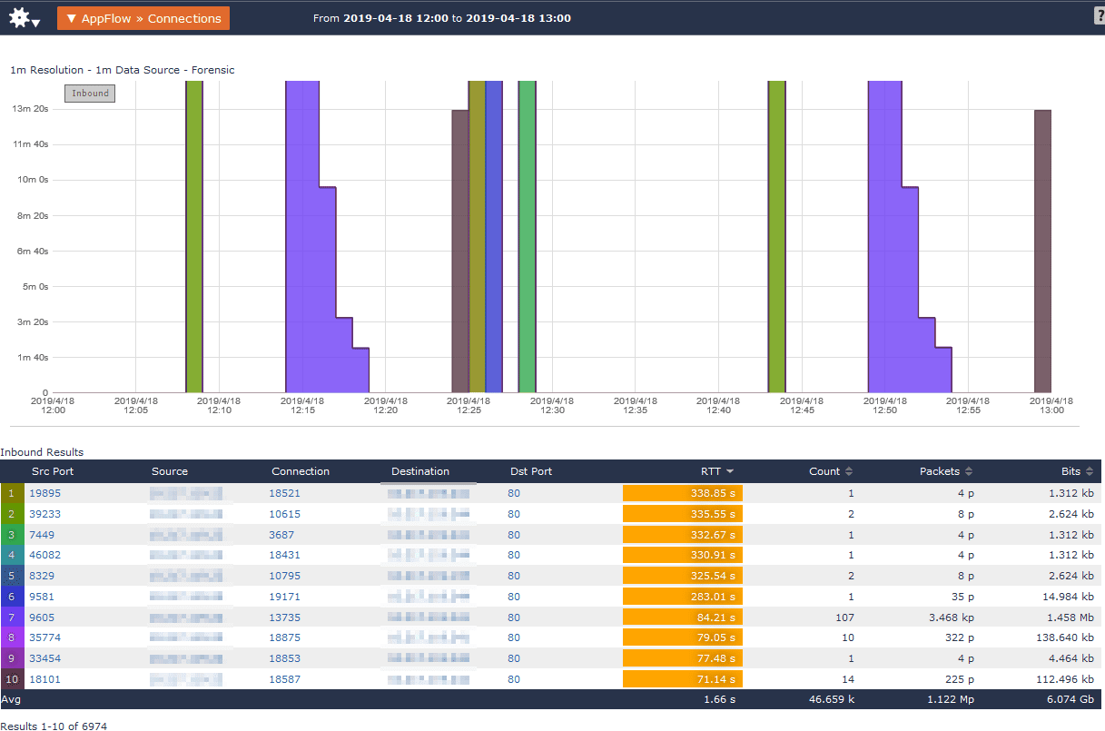Click Source column header
The width and height of the screenshot is (1105, 731).
point(170,471)
